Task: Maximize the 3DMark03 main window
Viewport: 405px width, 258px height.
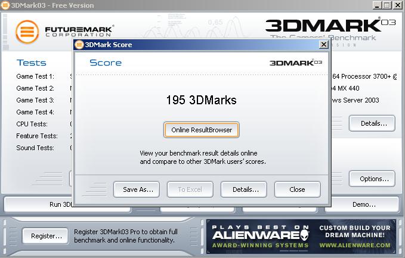Action: tap(387, 5)
